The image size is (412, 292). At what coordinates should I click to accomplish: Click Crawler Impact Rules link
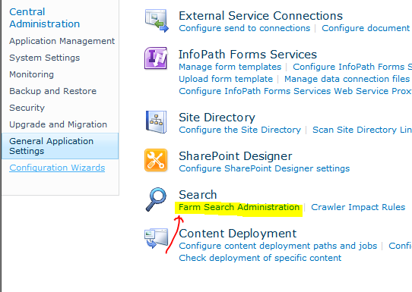[358, 207]
